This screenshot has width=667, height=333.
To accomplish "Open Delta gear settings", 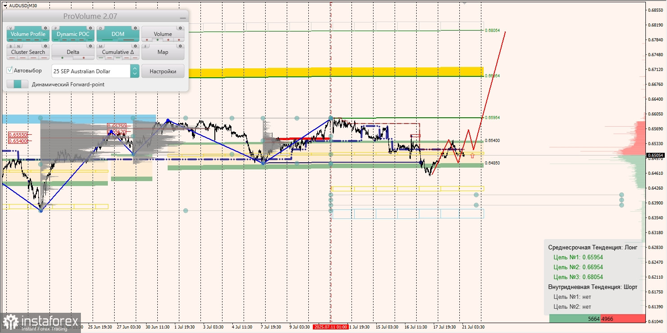I will pos(90,46).
